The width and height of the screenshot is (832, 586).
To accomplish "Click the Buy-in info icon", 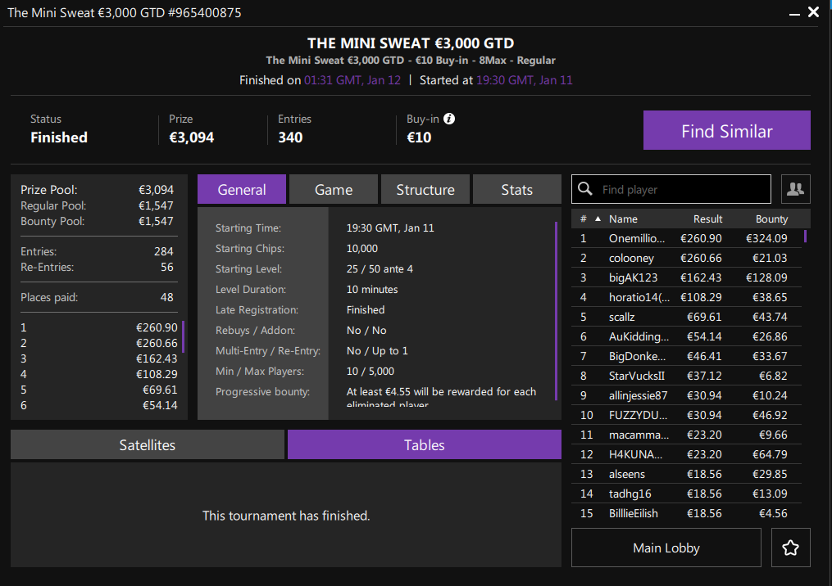I will tap(449, 119).
